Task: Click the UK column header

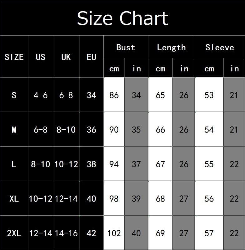Action: click(x=66, y=57)
